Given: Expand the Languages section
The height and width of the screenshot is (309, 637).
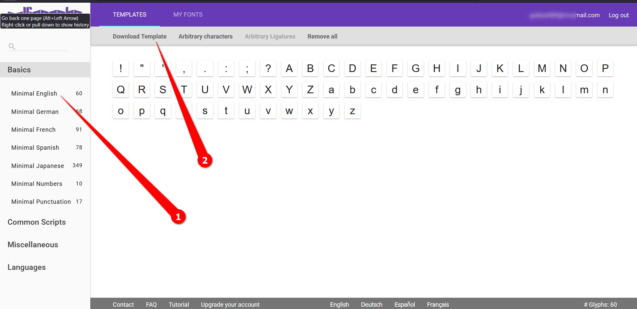Looking at the screenshot, I should pos(27,267).
